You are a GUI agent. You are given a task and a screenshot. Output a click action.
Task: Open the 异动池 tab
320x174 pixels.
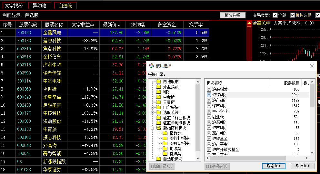(39, 5)
